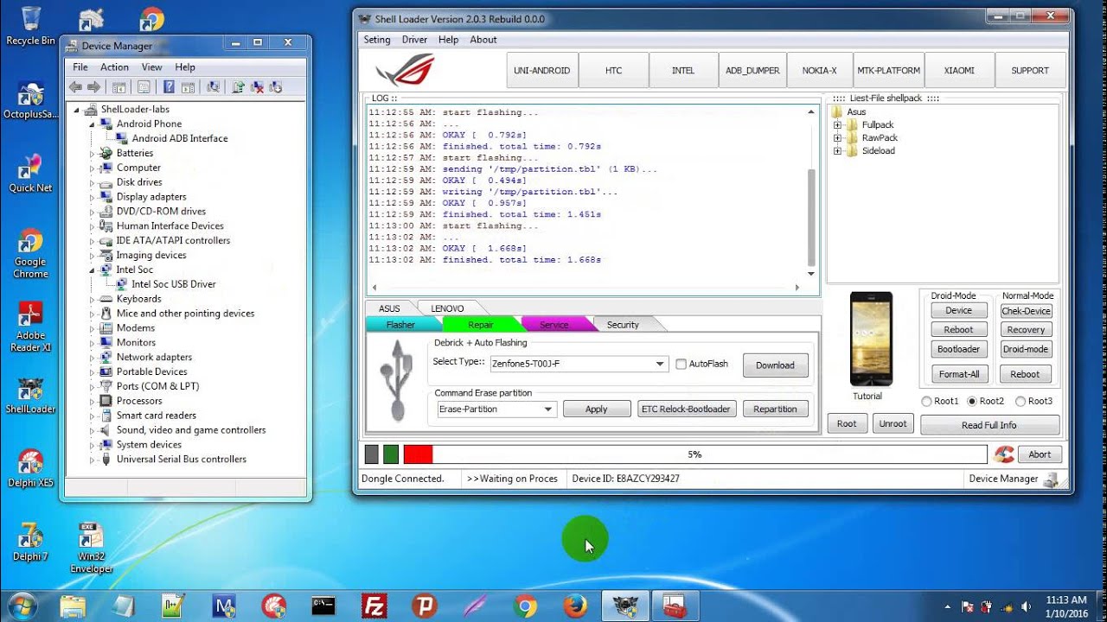The height and width of the screenshot is (622, 1107).
Task: Expand the Sideload folder in shellpack tree
Action: click(x=837, y=151)
